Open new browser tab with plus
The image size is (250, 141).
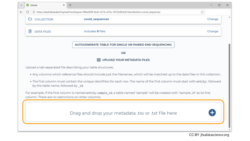[x=70, y=5]
